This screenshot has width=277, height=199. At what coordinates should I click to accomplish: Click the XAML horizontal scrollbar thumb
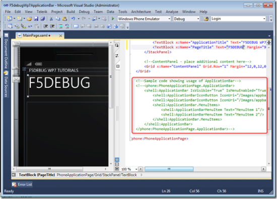click(x=169, y=169)
